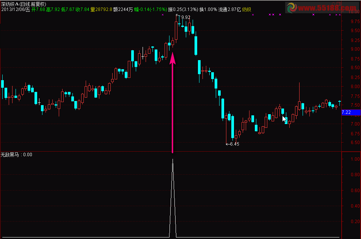Click the stock title 深纺织A(日线.前复权)

tap(24, 4)
